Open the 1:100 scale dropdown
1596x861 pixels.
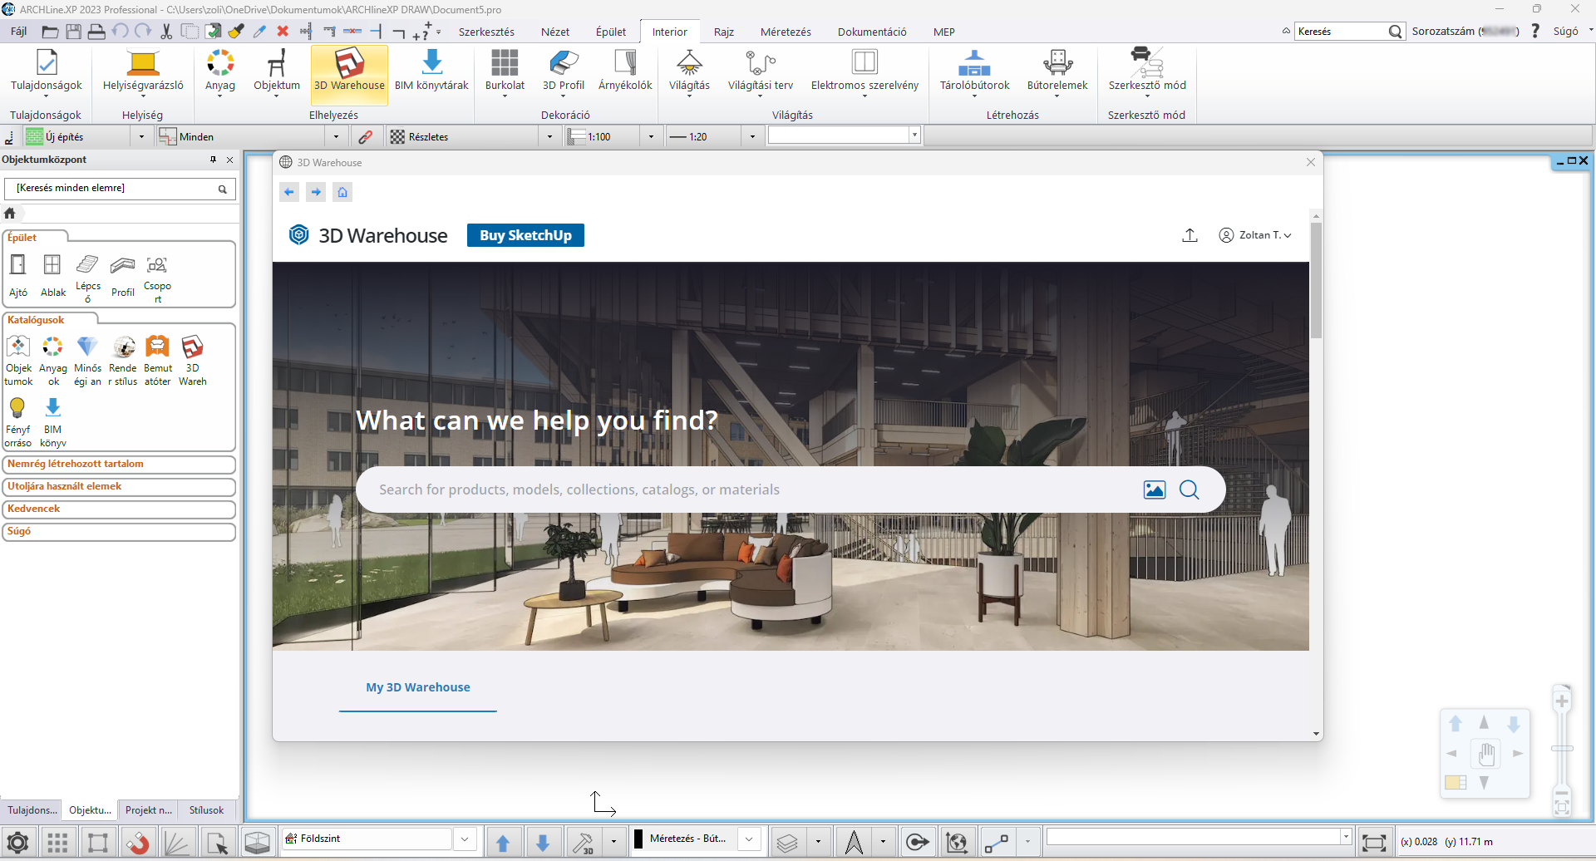click(651, 137)
